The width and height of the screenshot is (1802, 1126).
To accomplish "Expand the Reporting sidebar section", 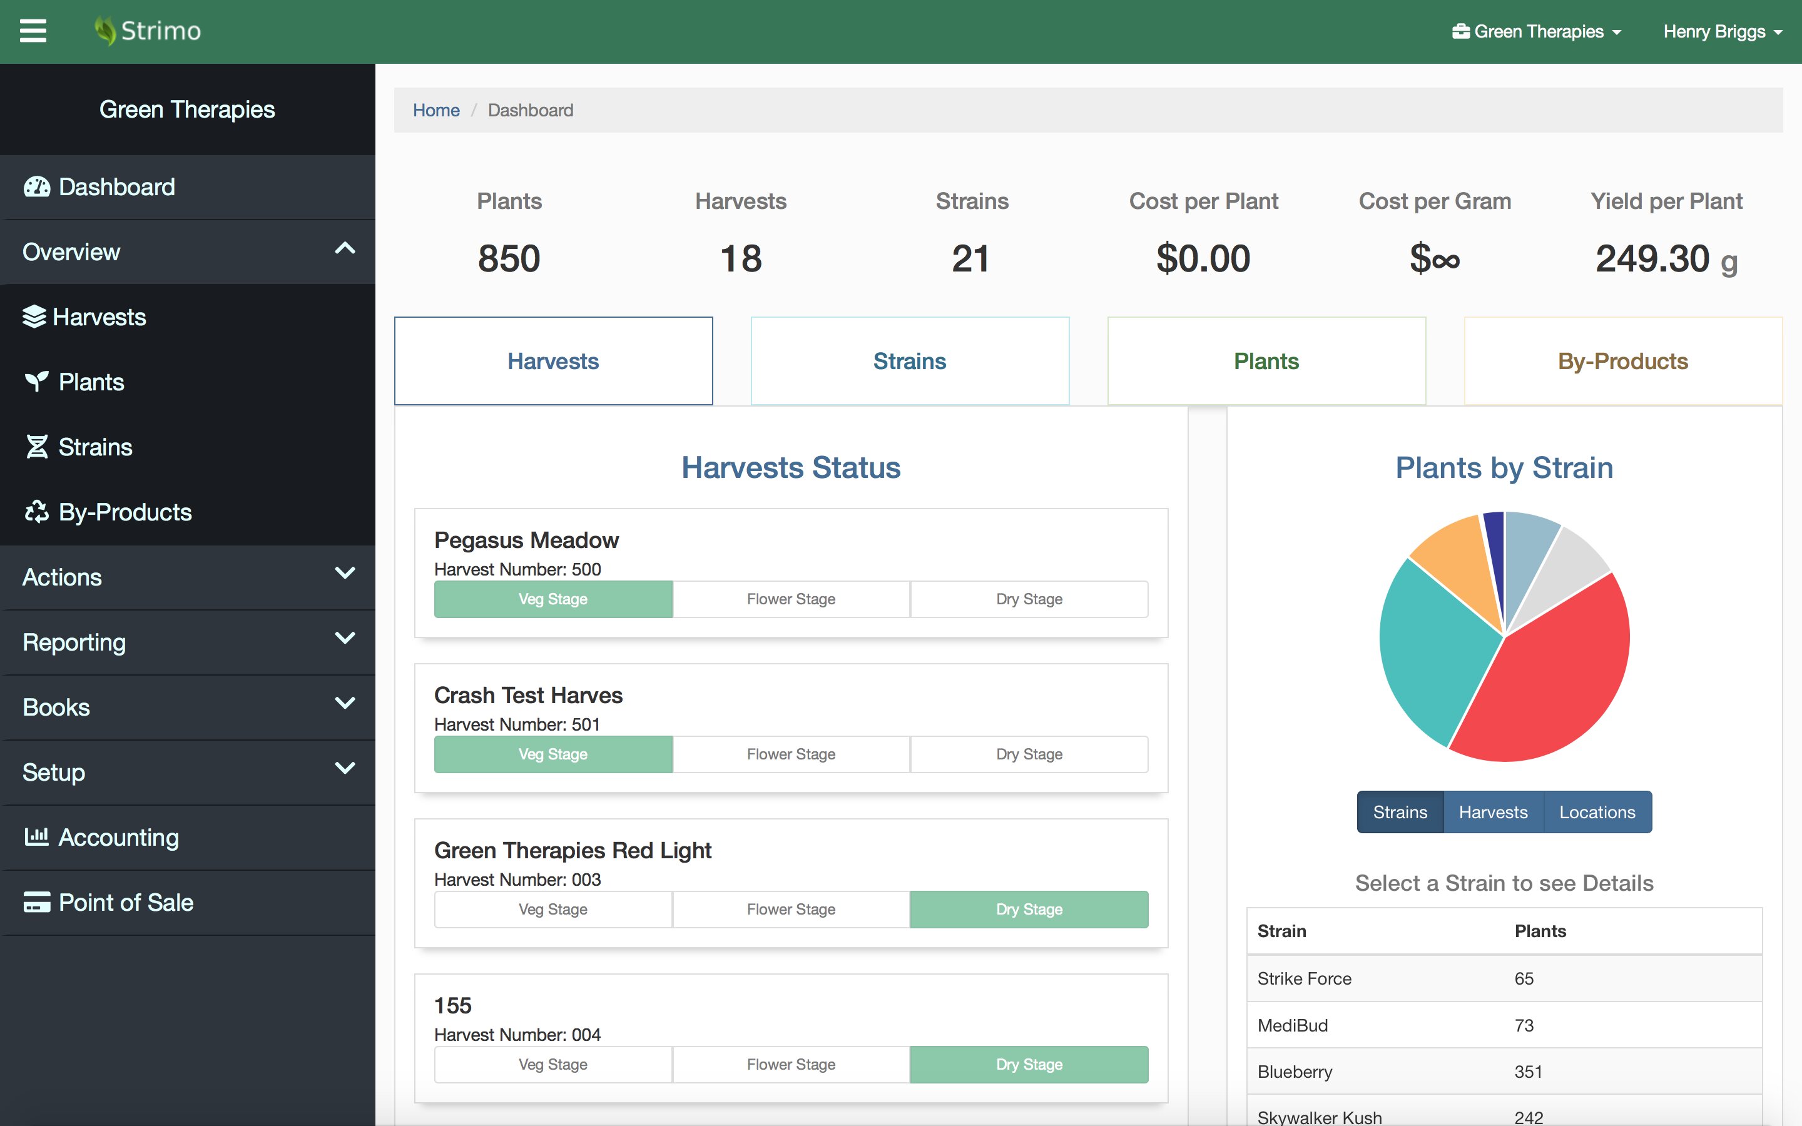I will point(344,640).
